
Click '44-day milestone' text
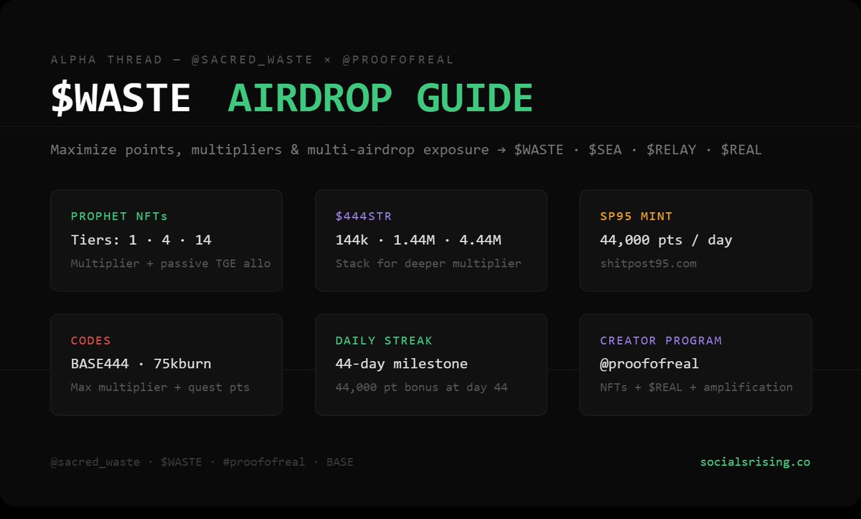(x=401, y=364)
